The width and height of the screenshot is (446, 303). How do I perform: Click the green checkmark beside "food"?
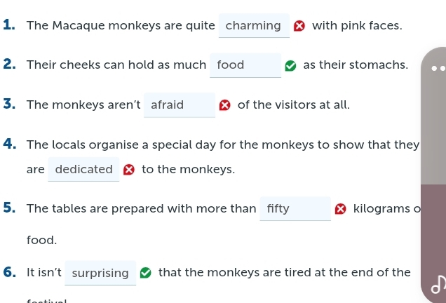[x=290, y=66]
